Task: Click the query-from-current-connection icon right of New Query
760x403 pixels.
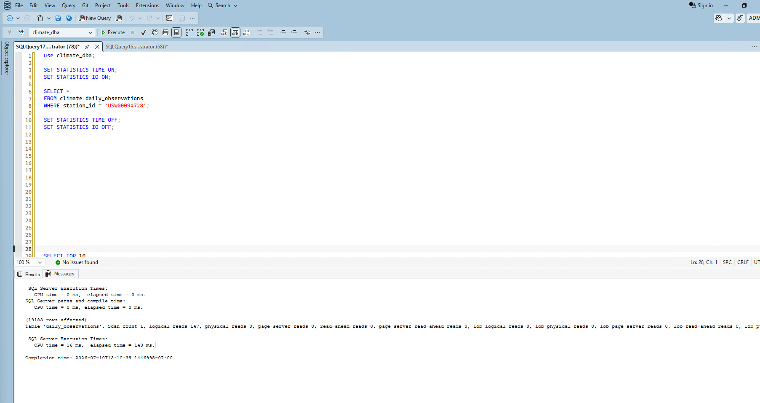Action: point(119,18)
